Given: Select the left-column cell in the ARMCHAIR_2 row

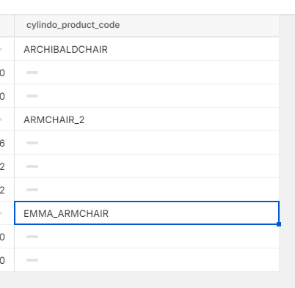Looking at the screenshot, I should tap(7, 119).
